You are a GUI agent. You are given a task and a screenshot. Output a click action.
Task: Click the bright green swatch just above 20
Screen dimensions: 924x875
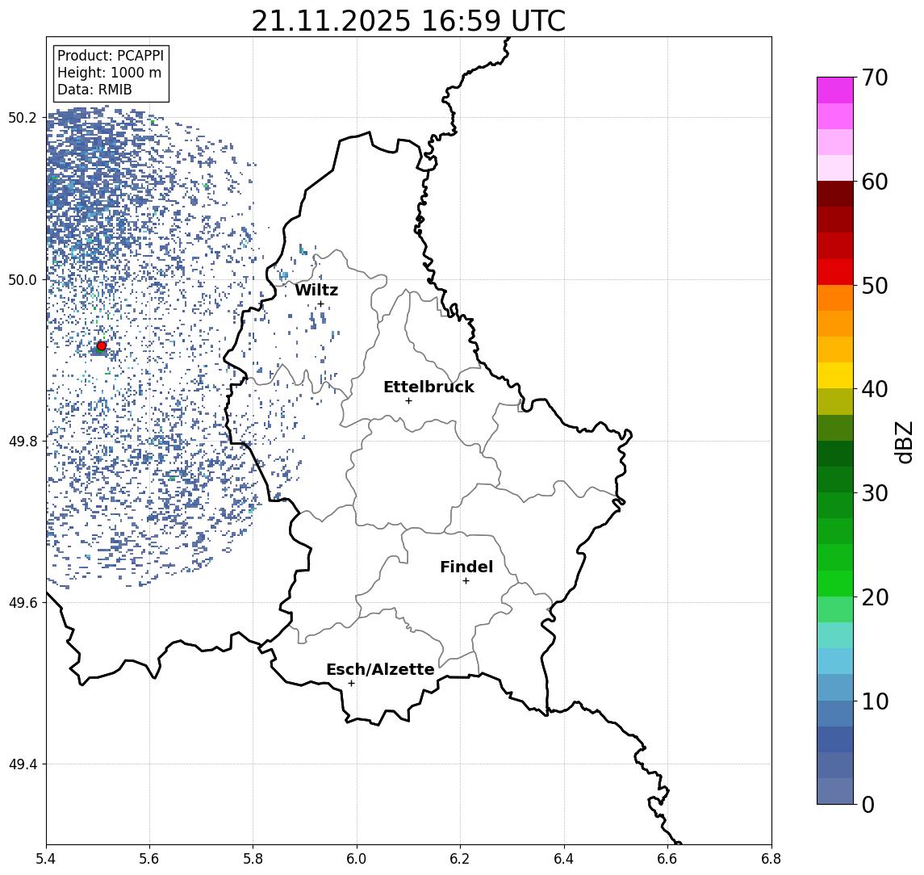[835, 584]
